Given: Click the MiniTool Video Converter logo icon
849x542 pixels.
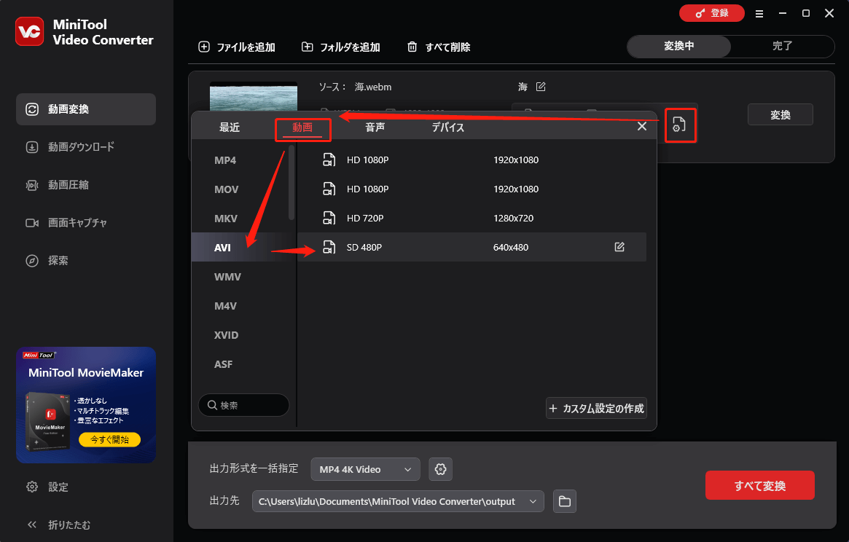Looking at the screenshot, I should tap(29, 31).
